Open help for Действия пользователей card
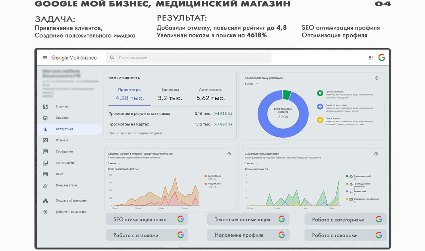425x251 pixels. [x=376, y=154]
